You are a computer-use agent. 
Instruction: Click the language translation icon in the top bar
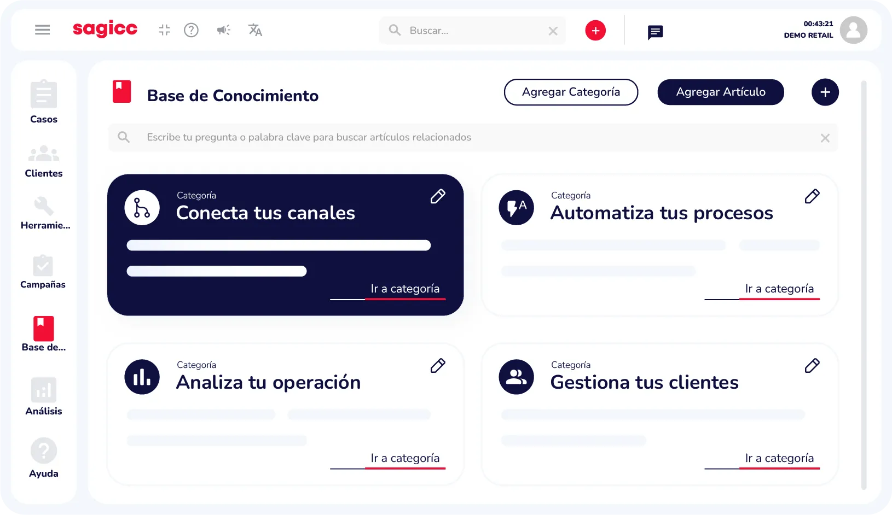point(255,30)
